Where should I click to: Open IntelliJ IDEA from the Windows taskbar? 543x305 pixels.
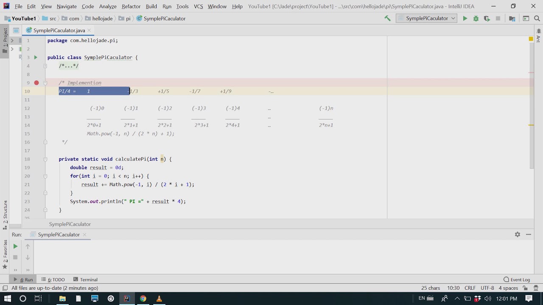pyautogui.click(x=126, y=299)
